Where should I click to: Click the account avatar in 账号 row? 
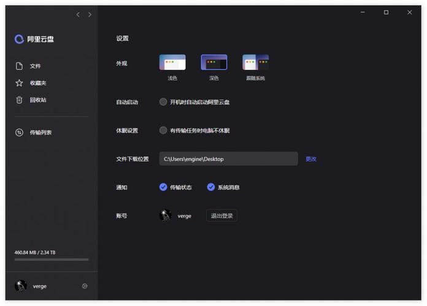(165, 215)
